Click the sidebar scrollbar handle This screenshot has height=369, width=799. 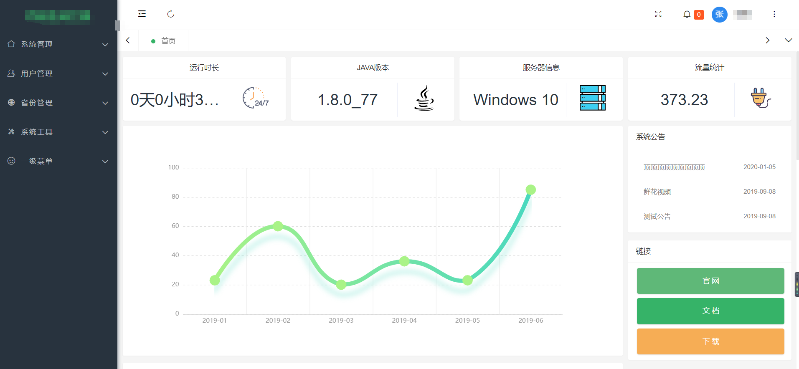(118, 25)
